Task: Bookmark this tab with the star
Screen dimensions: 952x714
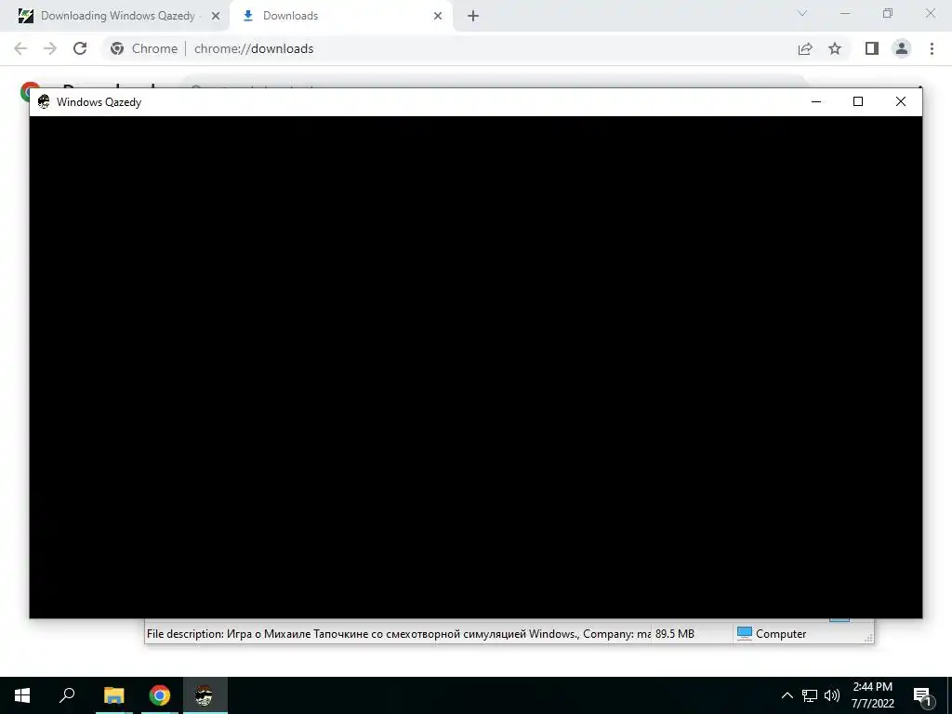Action: [835, 48]
